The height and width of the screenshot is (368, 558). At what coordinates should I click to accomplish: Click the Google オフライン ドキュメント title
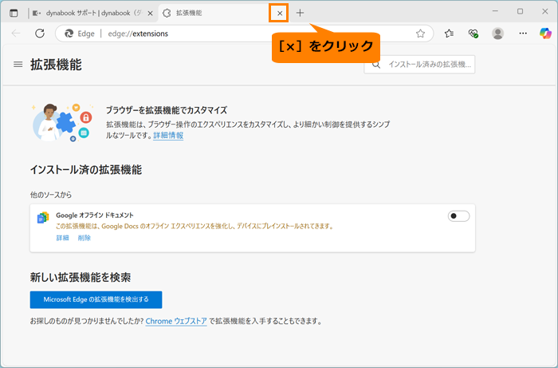[x=95, y=216]
